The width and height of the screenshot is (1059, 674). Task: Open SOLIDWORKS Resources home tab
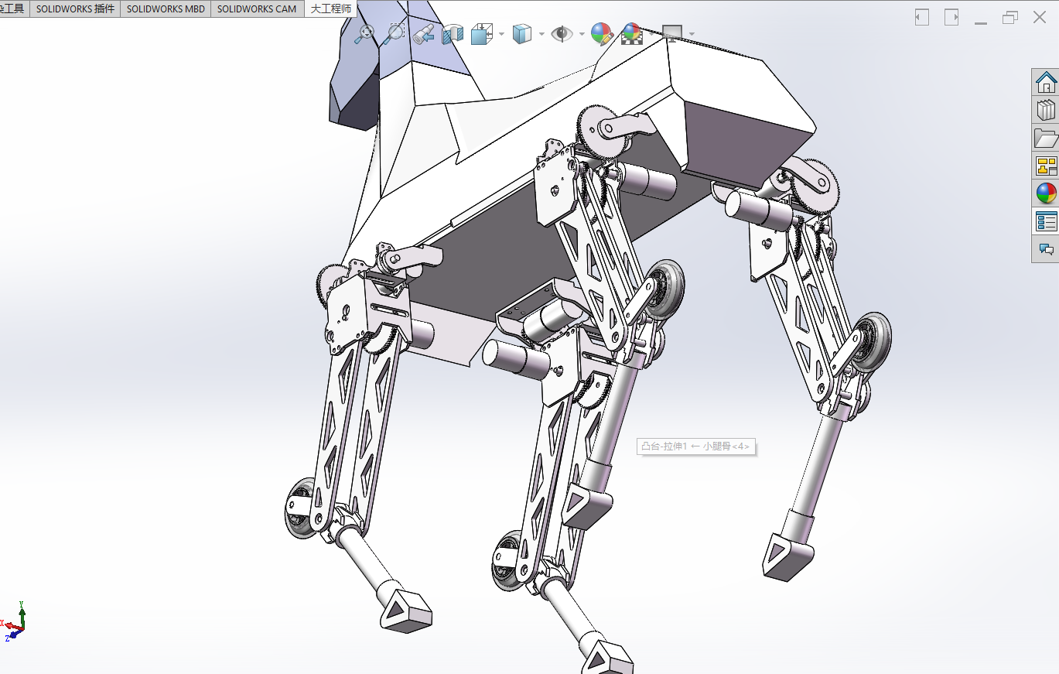pos(1046,81)
